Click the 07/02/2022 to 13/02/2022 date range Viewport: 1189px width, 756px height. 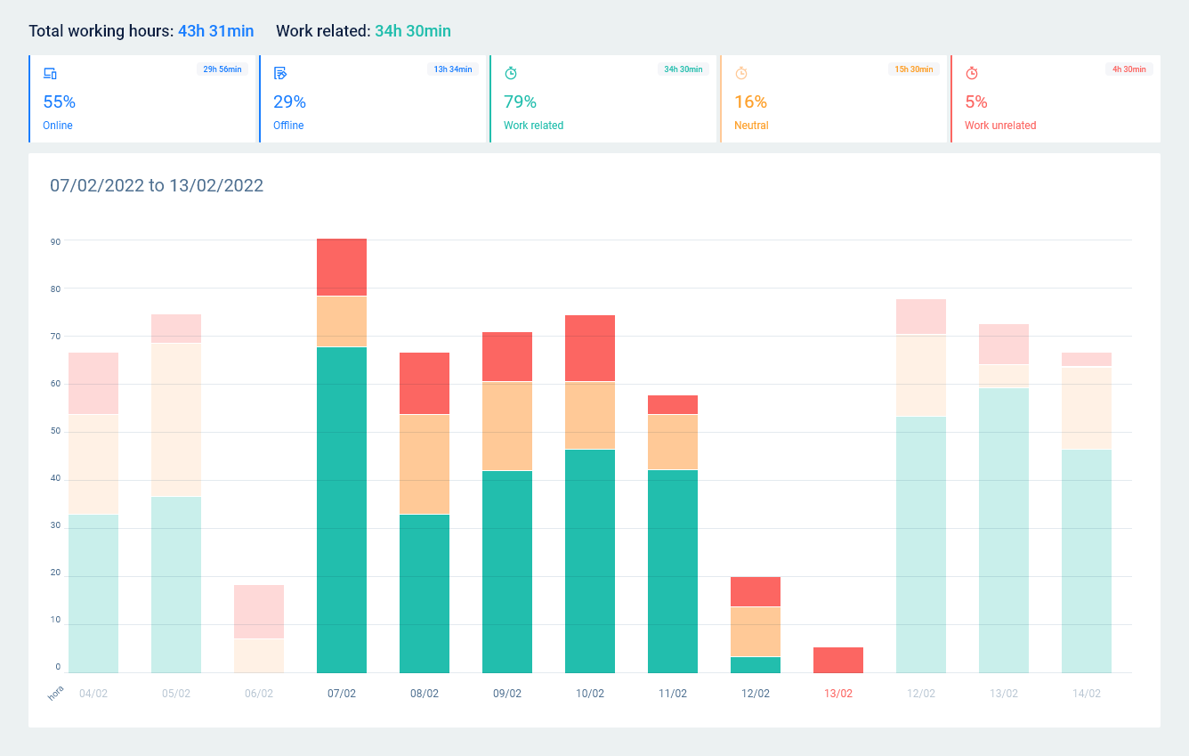[157, 186]
